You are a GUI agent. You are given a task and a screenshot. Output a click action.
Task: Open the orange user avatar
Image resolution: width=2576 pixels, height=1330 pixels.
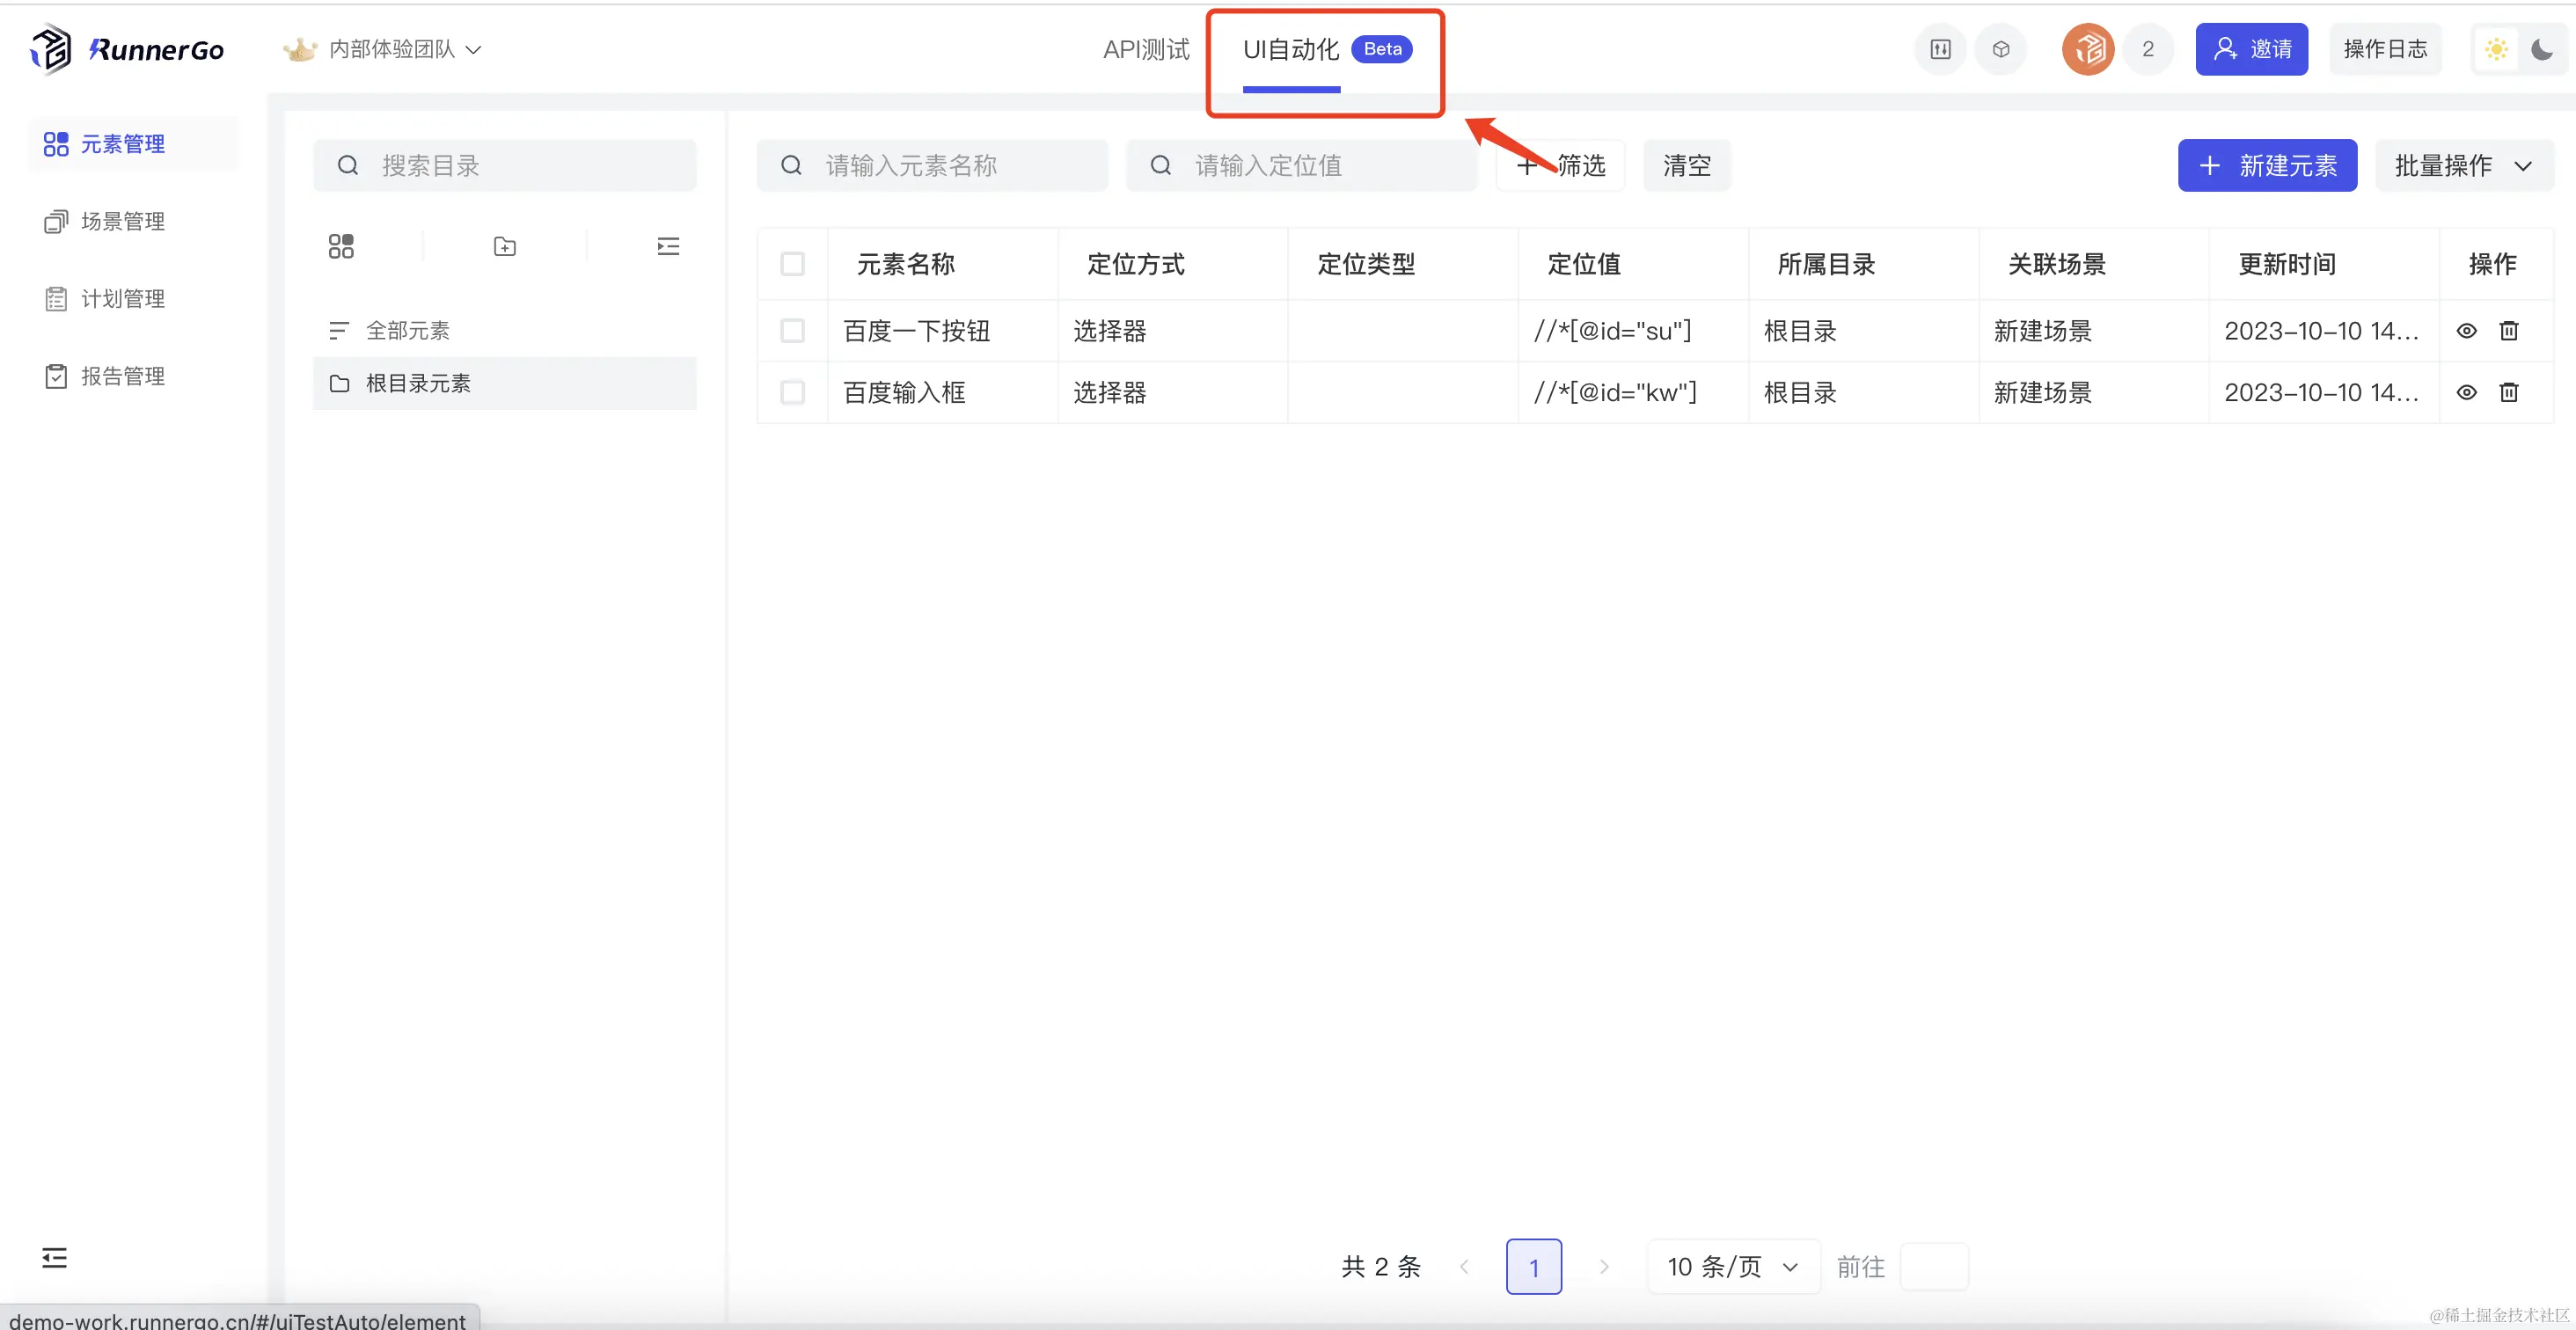point(2088,49)
